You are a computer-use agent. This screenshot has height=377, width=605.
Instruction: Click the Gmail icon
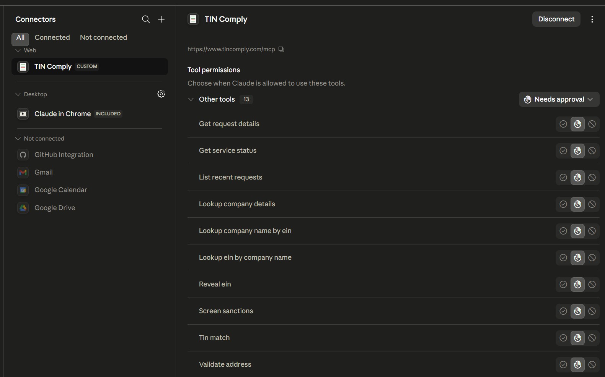pos(23,172)
